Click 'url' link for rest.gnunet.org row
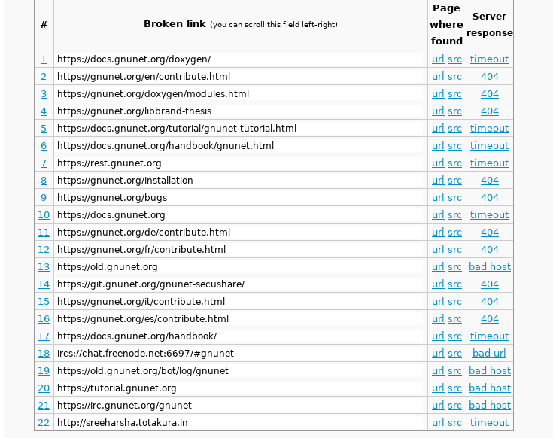553x438 pixels. (438, 163)
